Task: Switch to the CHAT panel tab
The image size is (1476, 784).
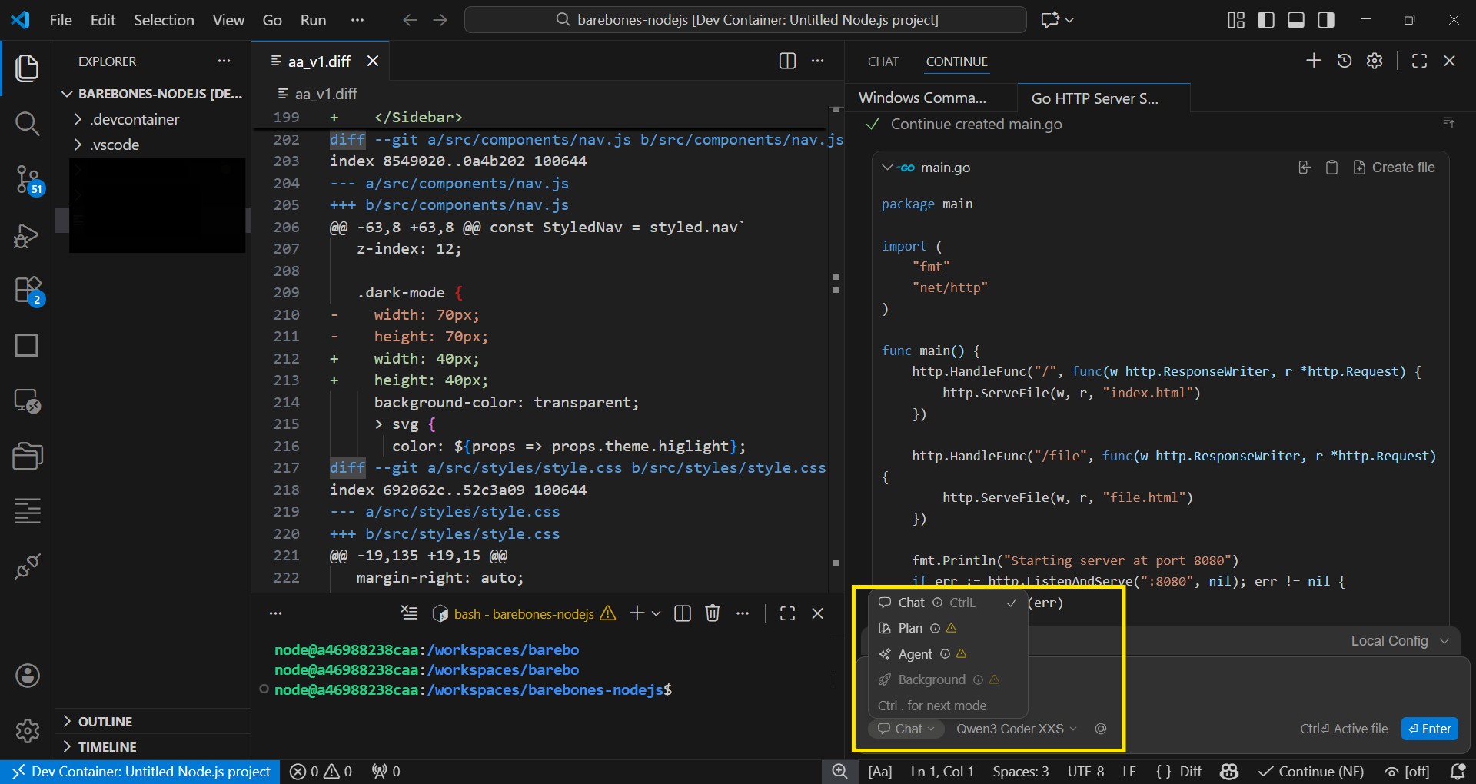Action: (x=883, y=61)
